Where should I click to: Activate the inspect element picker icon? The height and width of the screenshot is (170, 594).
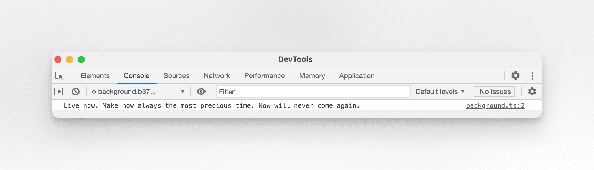click(59, 76)
